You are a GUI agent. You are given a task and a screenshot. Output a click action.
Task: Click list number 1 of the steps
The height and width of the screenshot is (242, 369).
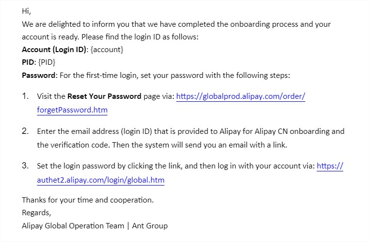tap(26, 96)
